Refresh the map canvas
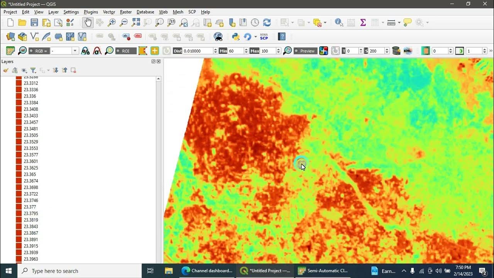The height and width of the screenshot is (278, 494). click(x=267, y=22)
